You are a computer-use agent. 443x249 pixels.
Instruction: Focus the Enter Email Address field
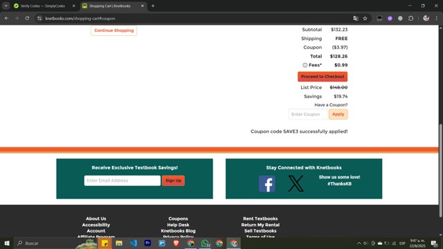click(x=123, y=181)
